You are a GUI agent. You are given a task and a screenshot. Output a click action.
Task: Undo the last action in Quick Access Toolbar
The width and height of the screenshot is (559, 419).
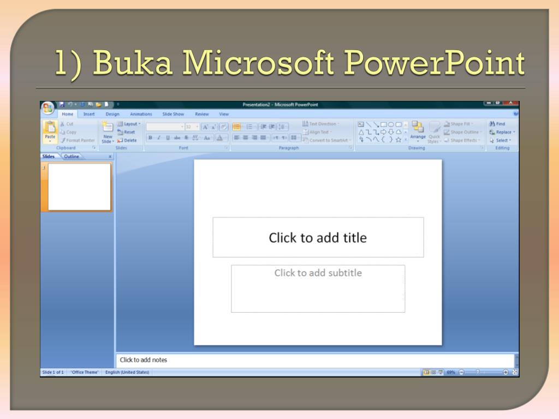pos(70,104)
